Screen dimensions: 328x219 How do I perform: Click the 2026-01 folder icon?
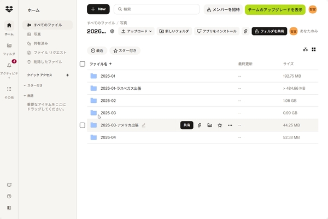coord(93,76)
